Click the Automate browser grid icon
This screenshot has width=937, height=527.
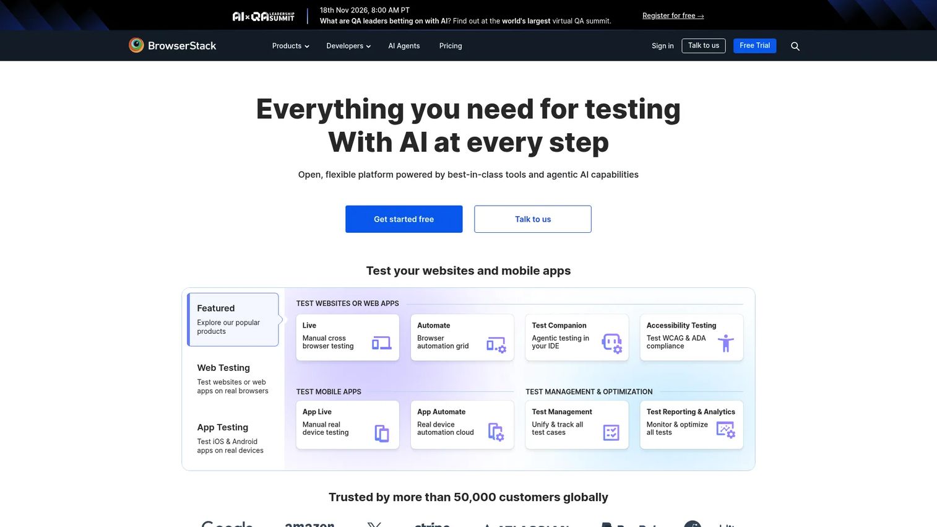coord(496,344)
